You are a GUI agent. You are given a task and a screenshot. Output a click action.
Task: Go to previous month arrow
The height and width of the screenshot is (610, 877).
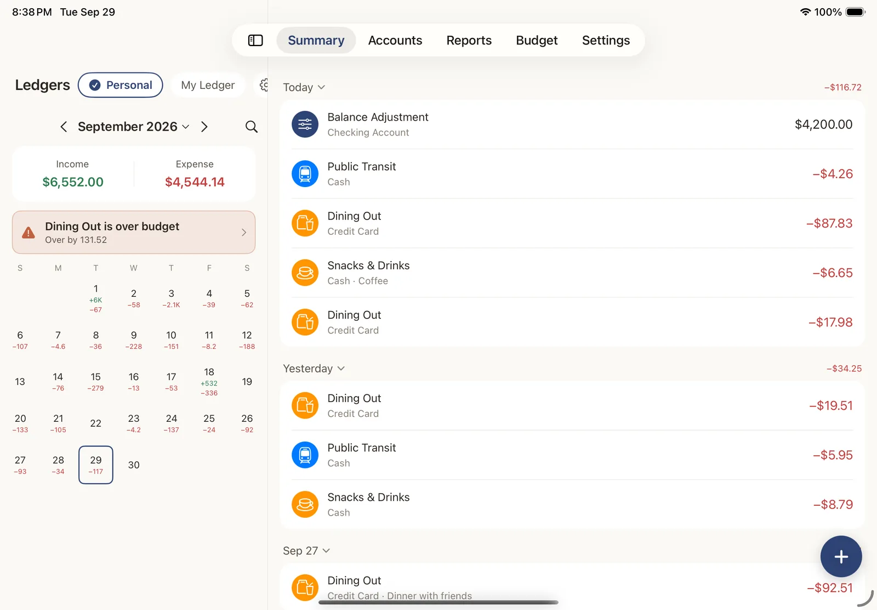[x=64, y=127]
